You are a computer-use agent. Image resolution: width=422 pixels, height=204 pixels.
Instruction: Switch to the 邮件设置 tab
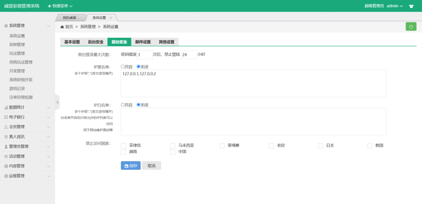click(x=143, y=42)
